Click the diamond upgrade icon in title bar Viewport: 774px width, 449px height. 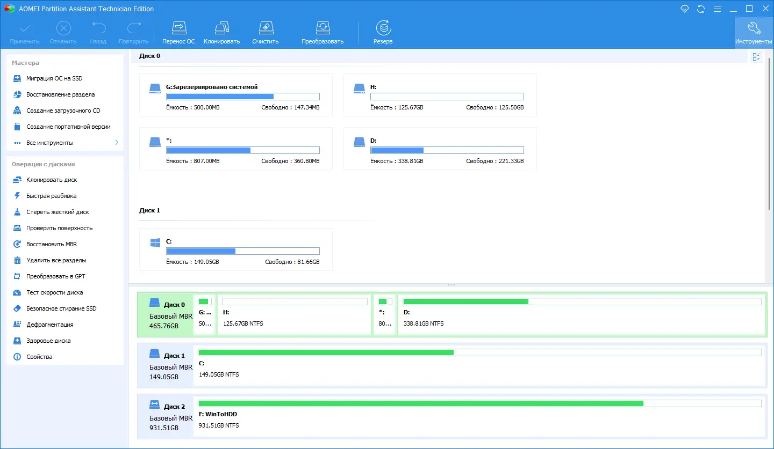[x=684, y=9]
